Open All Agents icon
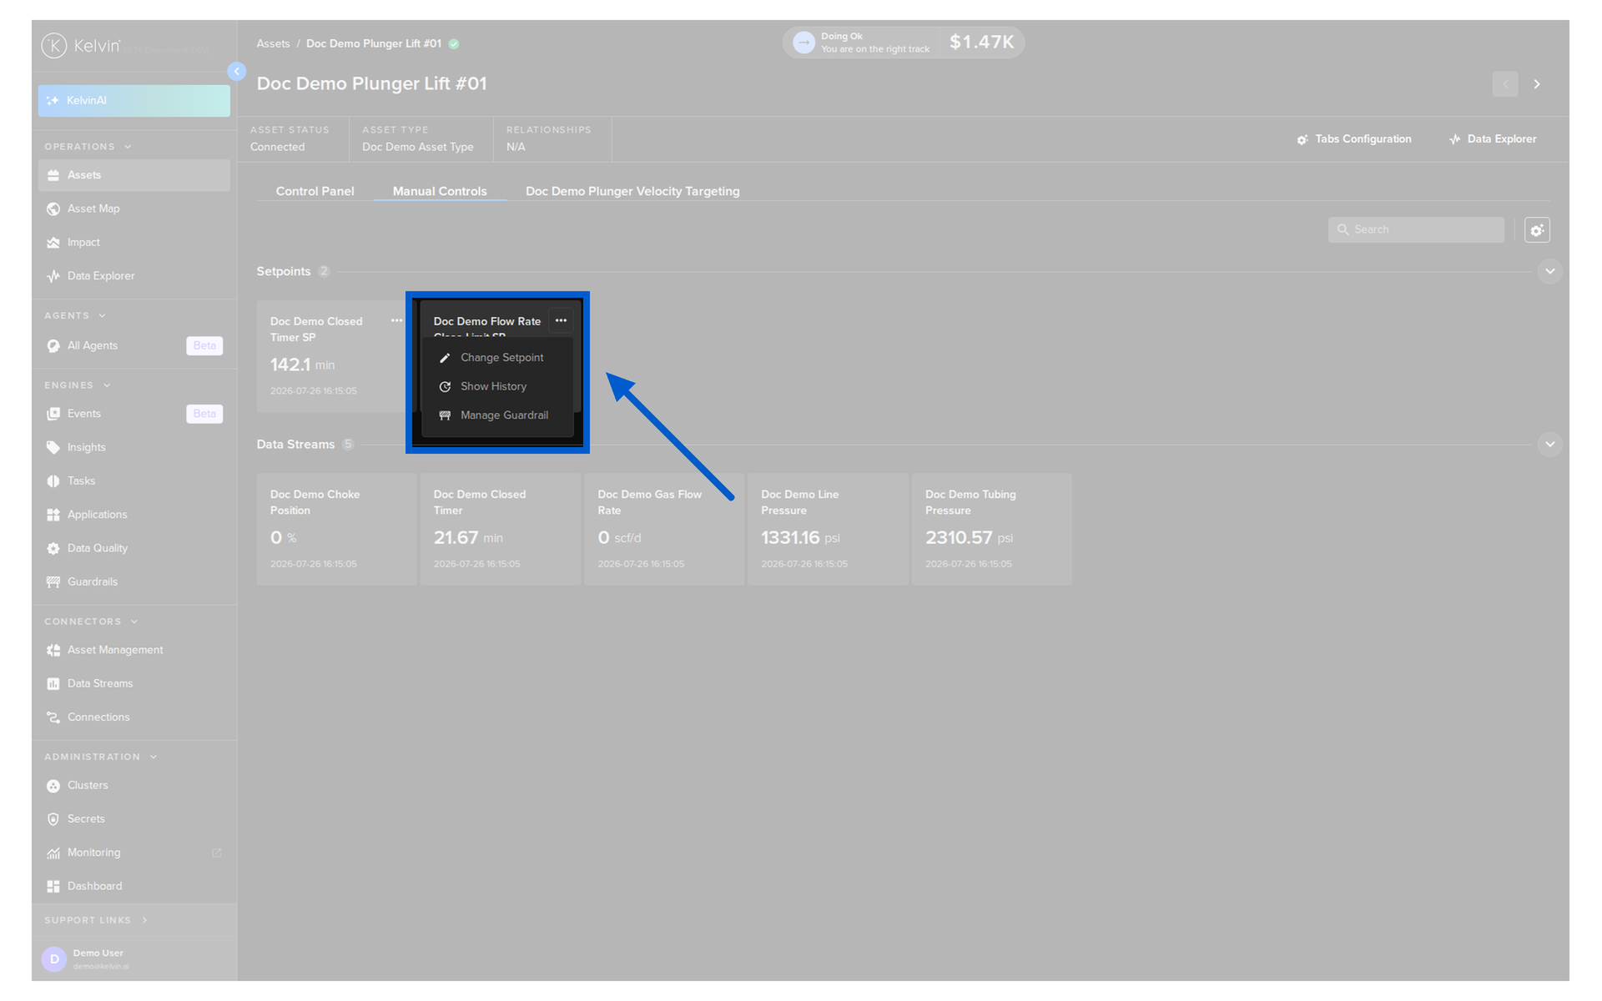 click(x=53, y=346)
